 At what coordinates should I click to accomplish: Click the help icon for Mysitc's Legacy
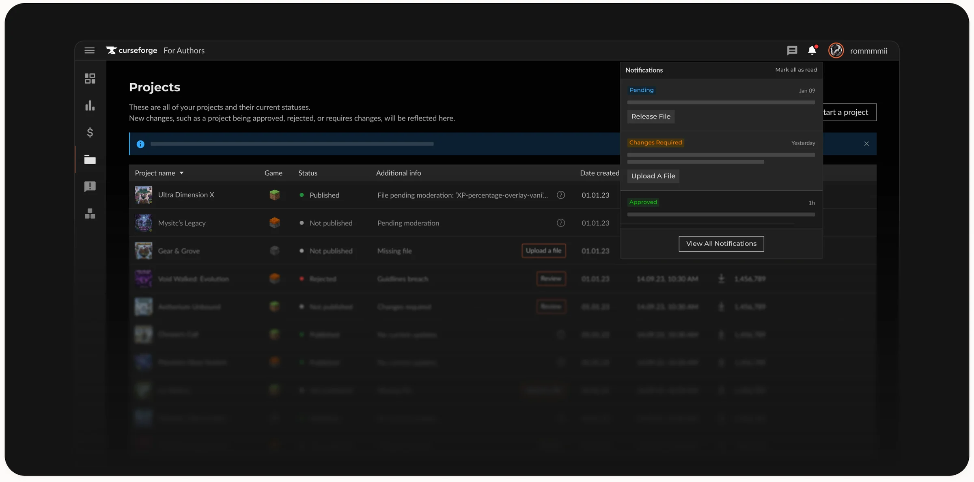pos(560,223)
